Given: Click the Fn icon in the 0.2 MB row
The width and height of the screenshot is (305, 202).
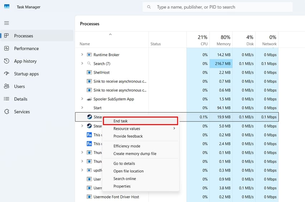Looking at the screenshot, I should coord(89,135).
